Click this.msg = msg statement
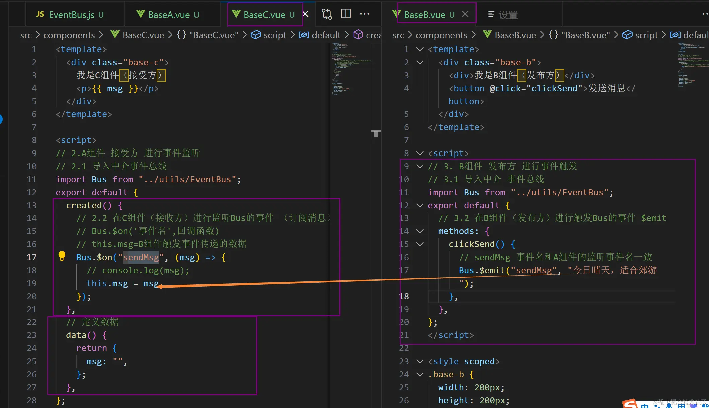The image size is (709, 408). coord(123,283)
